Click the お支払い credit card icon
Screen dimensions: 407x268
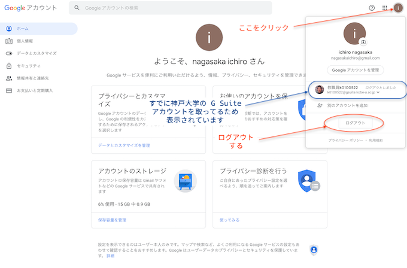click(9, 90)
